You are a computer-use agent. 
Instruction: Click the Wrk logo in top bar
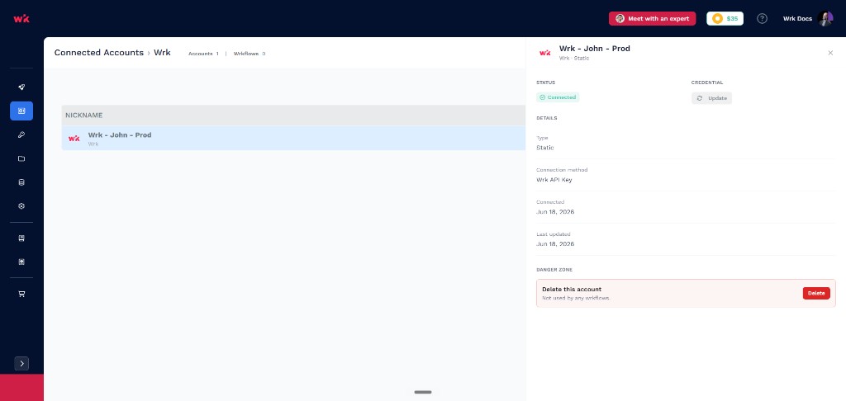click(21, 18)
